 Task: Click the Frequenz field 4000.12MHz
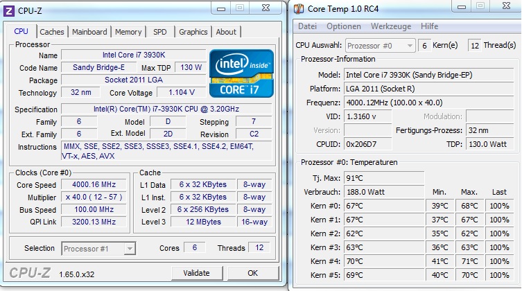[429, 103]
